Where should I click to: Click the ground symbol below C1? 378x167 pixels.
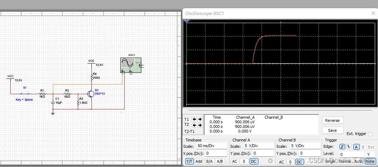click(53, 113)
